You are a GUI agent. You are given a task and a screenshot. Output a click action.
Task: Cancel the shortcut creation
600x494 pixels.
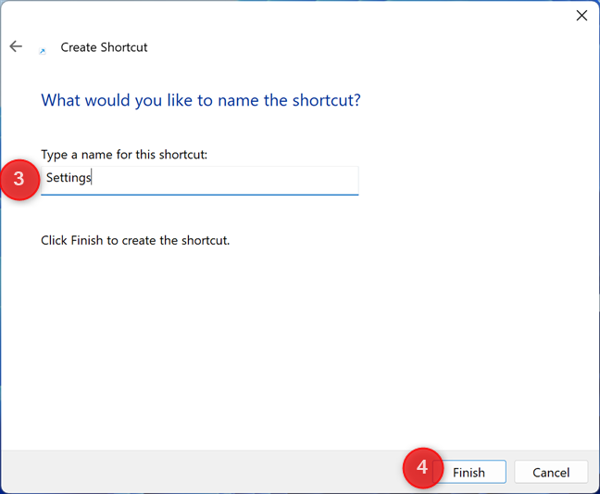point(551,472)
